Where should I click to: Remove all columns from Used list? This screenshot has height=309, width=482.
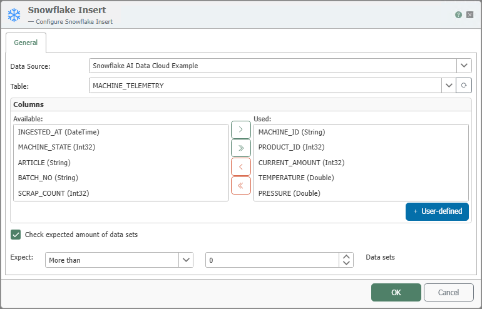(241, 186)
